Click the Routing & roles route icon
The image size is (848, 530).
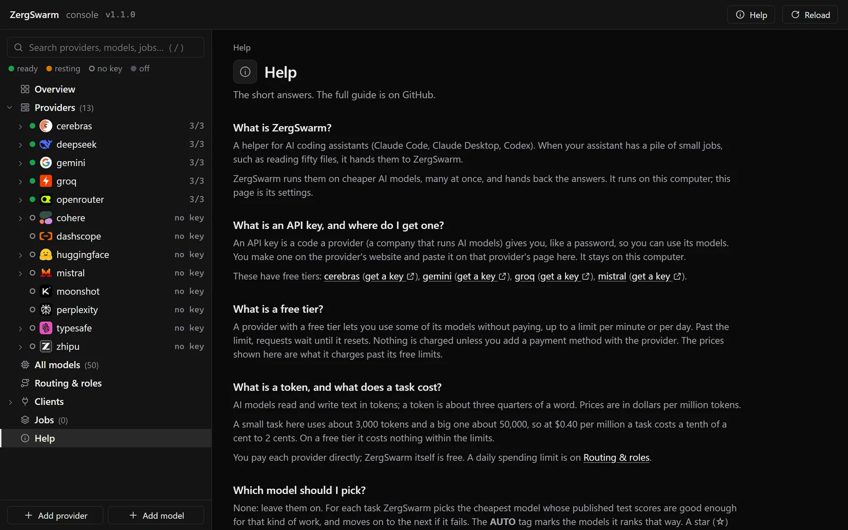[25, 383]
